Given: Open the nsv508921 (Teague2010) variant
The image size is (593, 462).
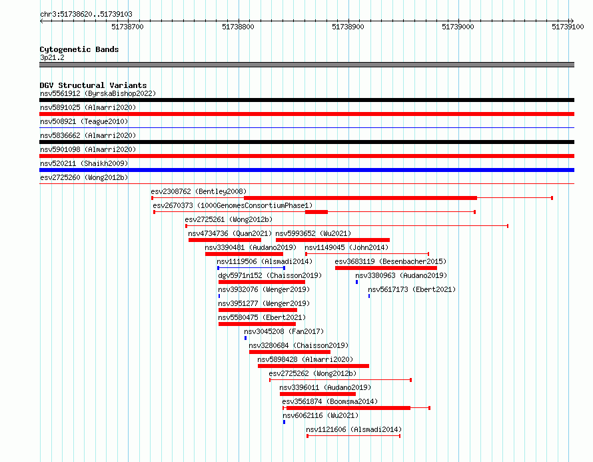Looking at the screenshot, I should tap(84, 121).
